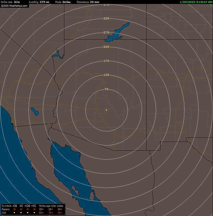This screenshot has height=216, width=213.
Task: Click the AutoRng 375 mi value in header
Action: click(x=44, y=2)
